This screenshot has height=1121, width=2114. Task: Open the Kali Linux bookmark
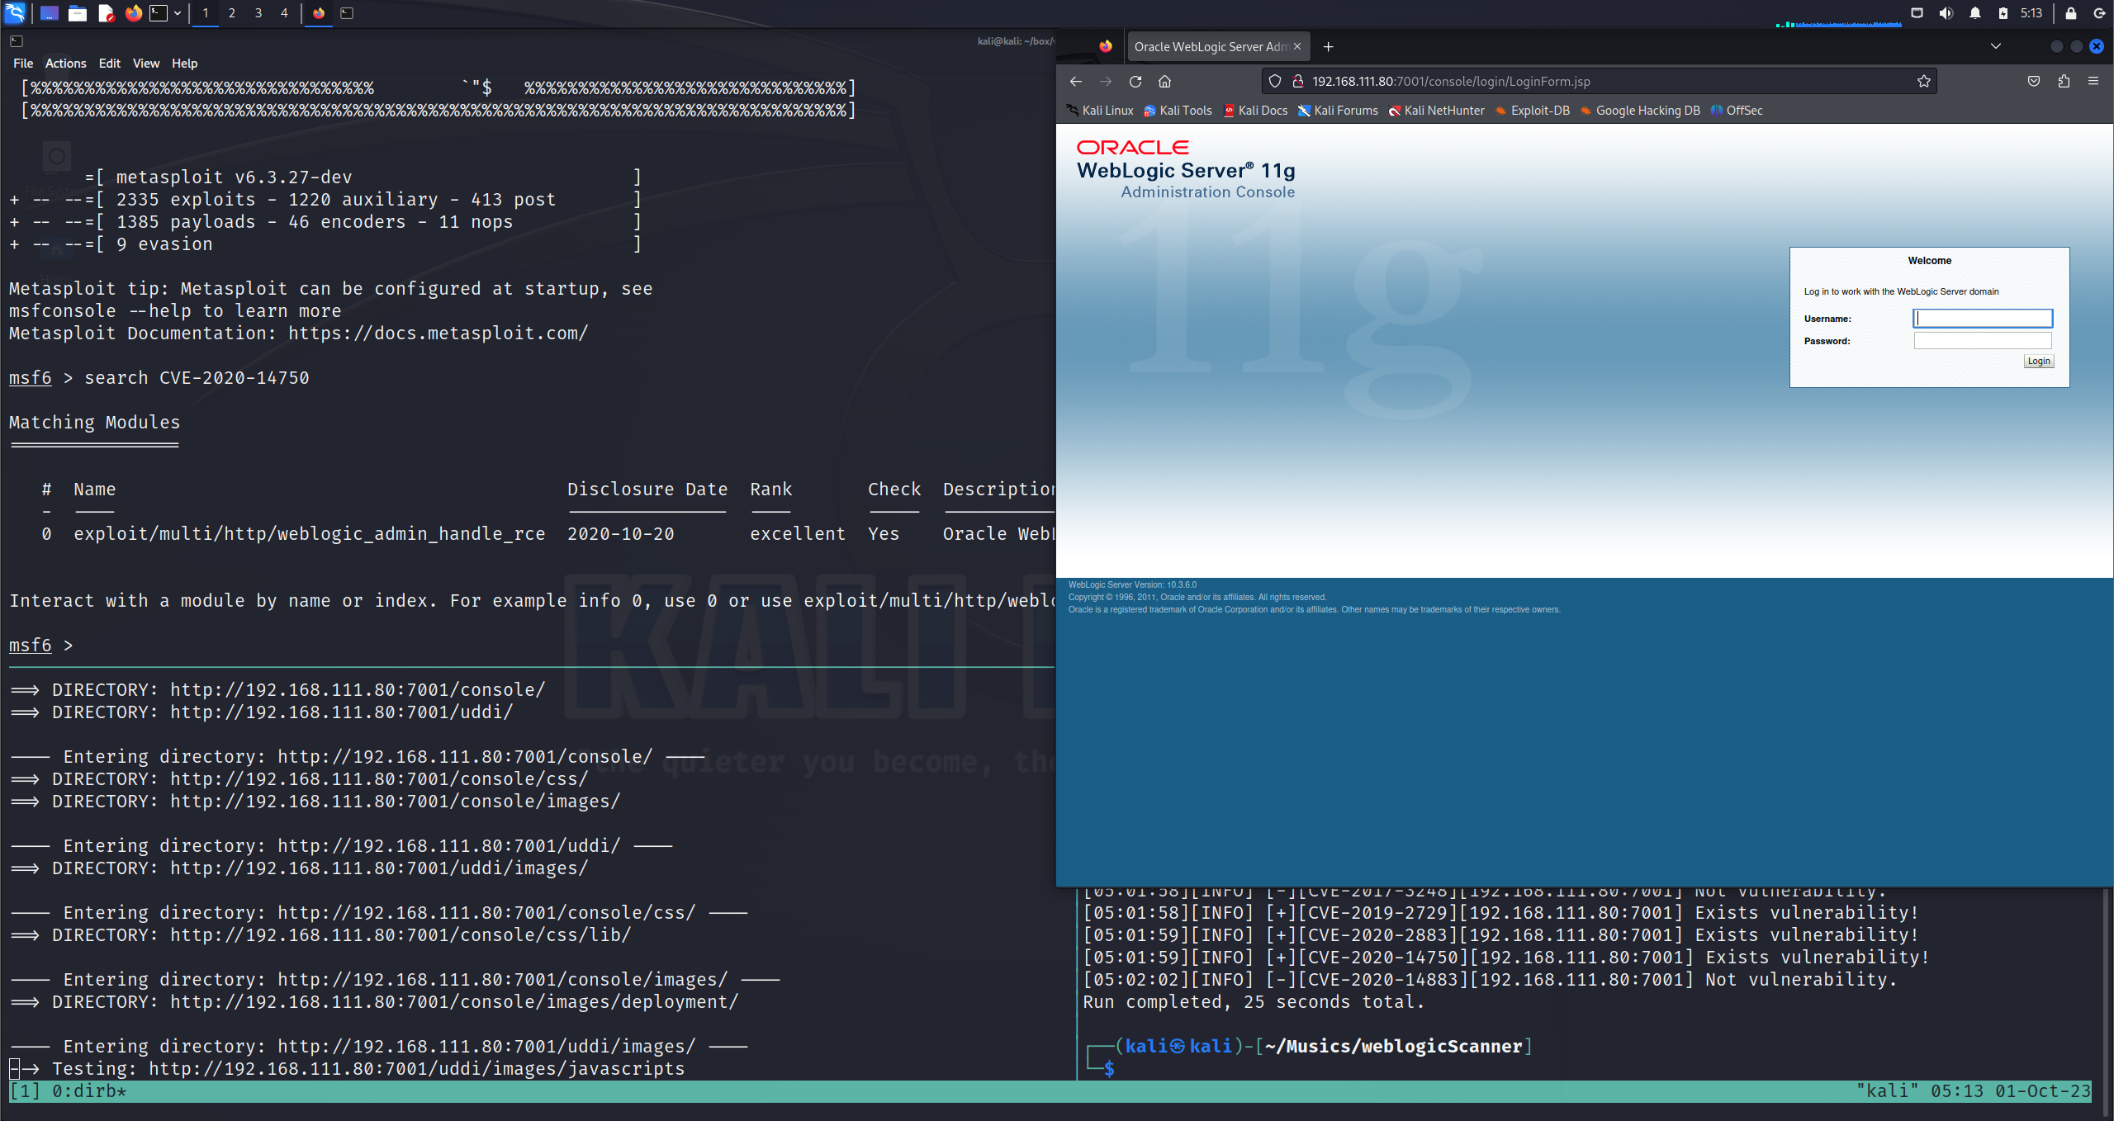point(1100,111)
